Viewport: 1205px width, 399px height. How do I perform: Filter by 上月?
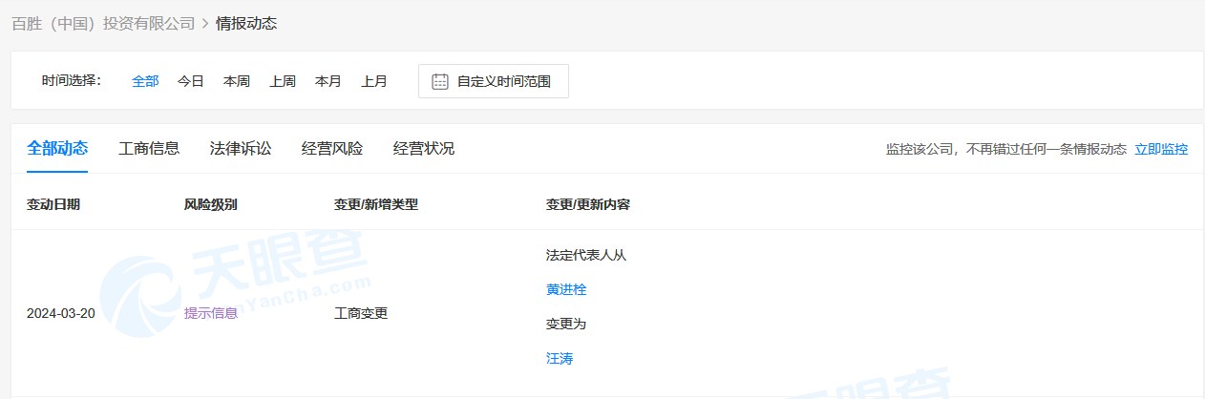point(374,81)
